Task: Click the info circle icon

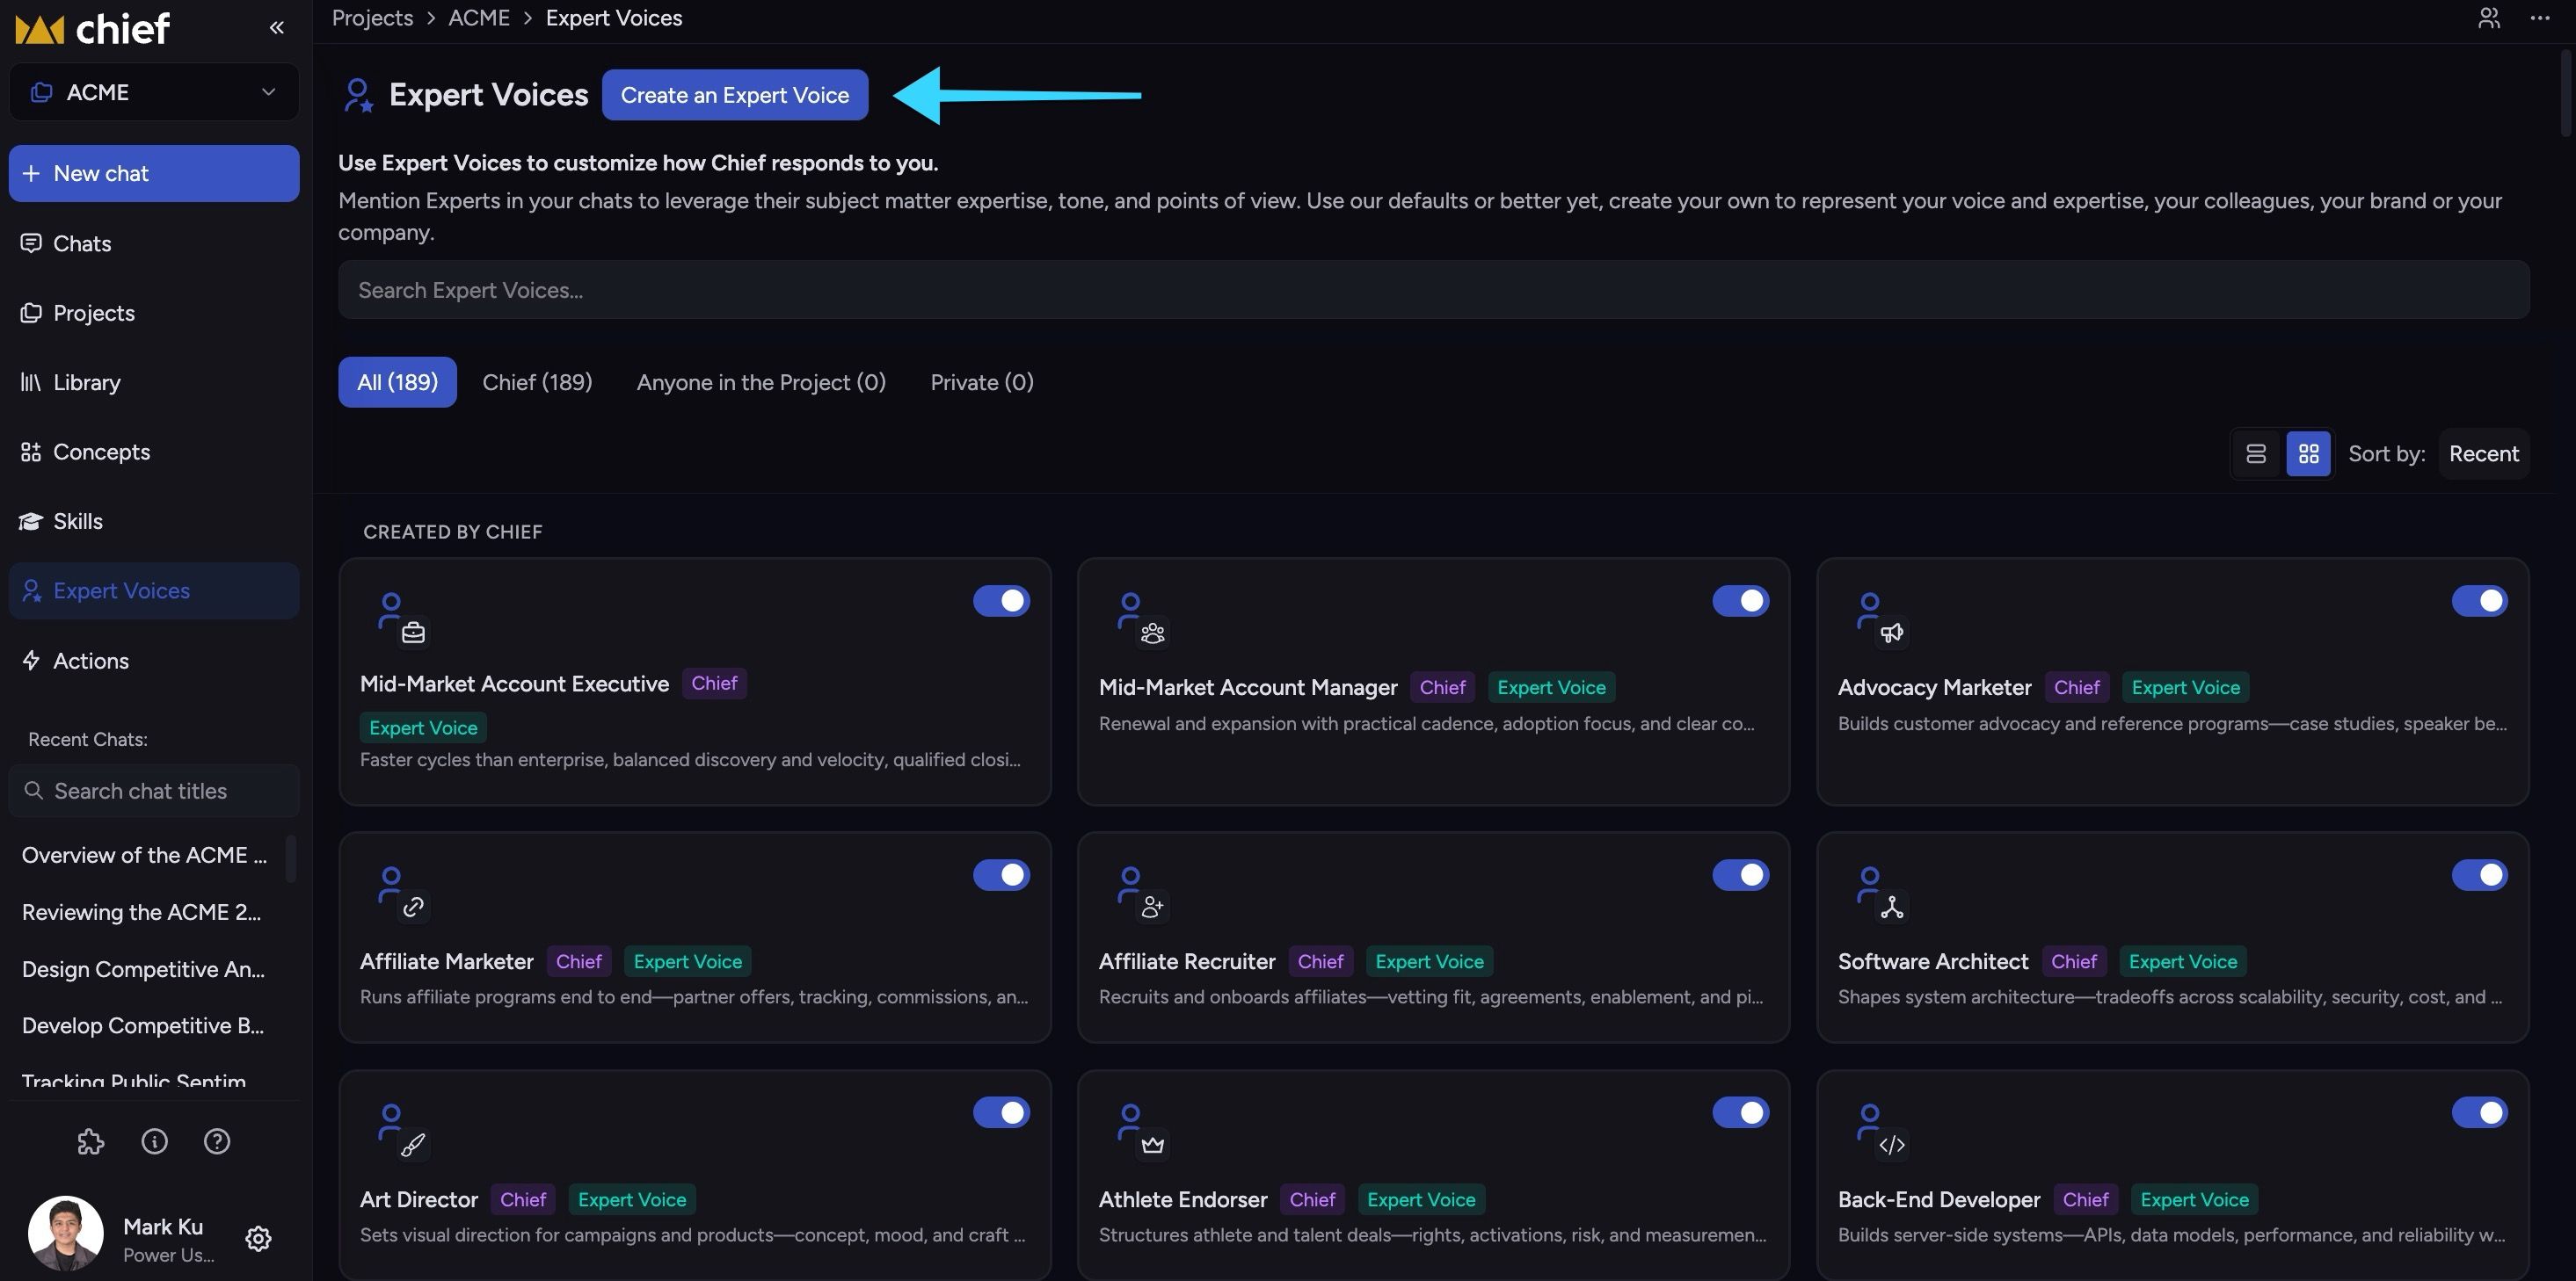Action: pyautogui.click(x=154, y=1141)
